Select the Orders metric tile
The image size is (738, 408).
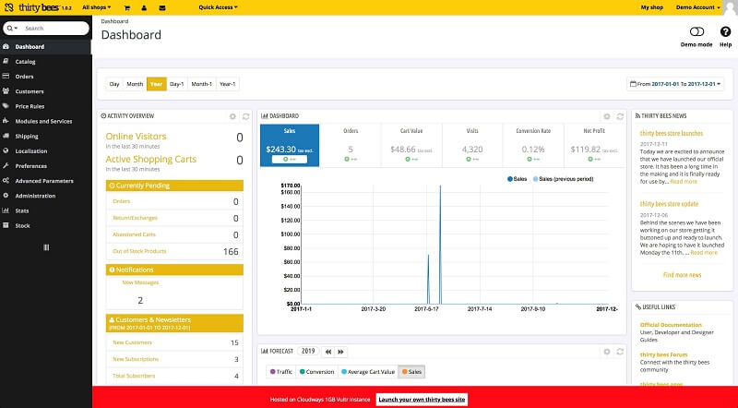click(351, 145)
